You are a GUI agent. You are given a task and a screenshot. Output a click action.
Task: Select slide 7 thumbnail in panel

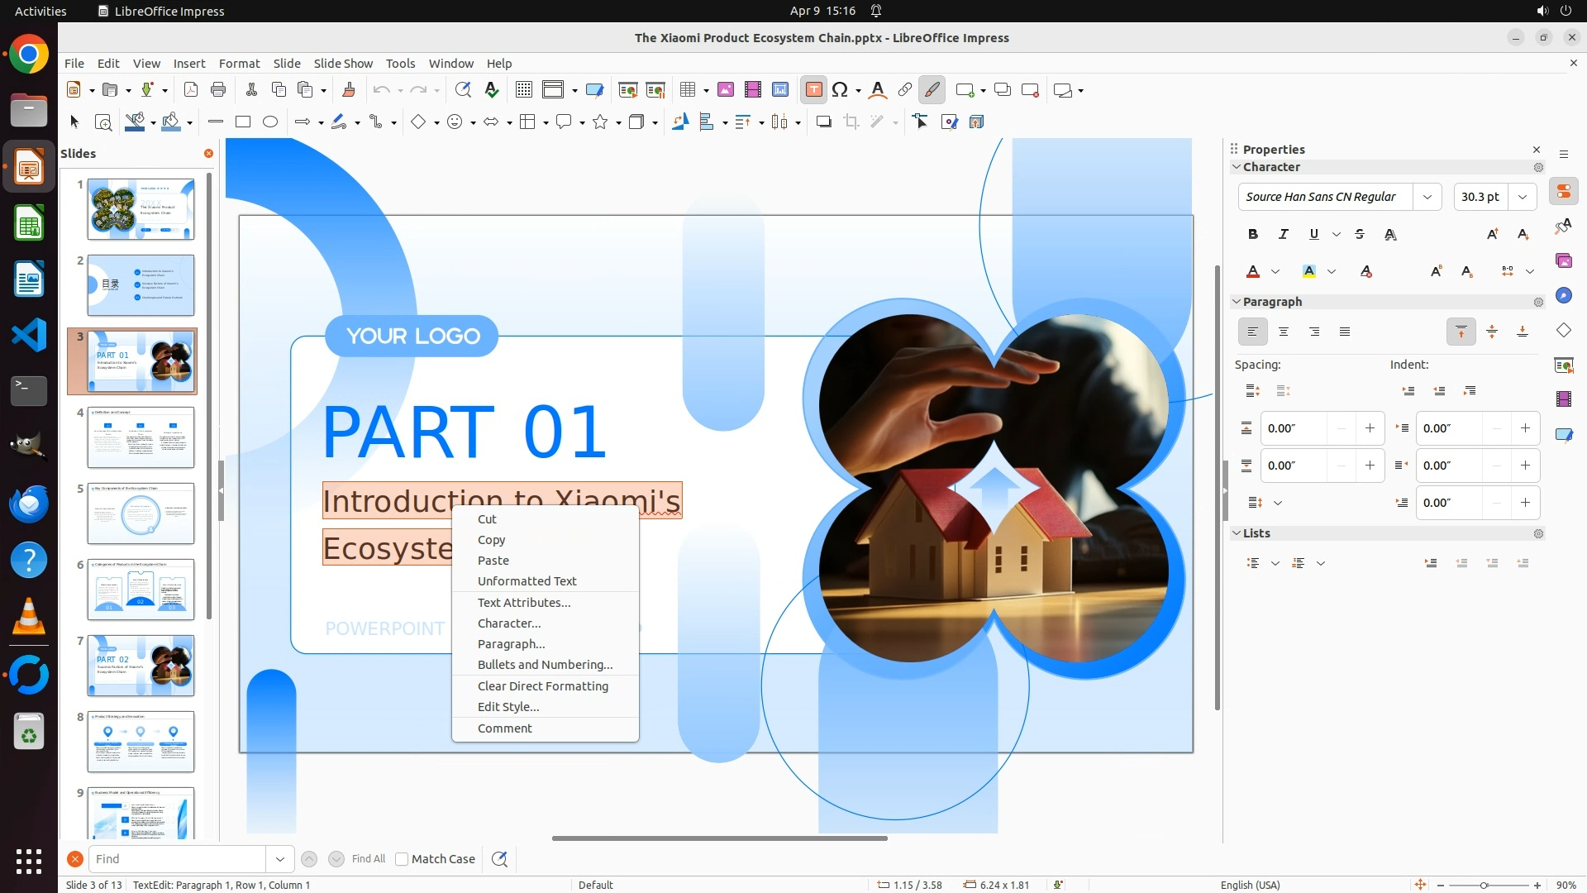coord(141,666)
